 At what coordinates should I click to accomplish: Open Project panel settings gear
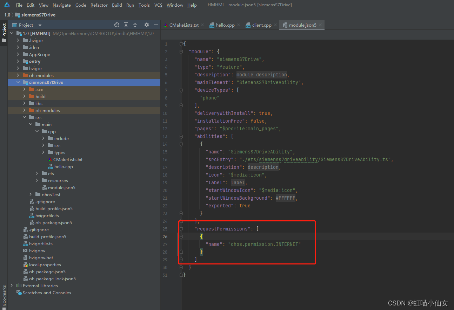[147, 25]
